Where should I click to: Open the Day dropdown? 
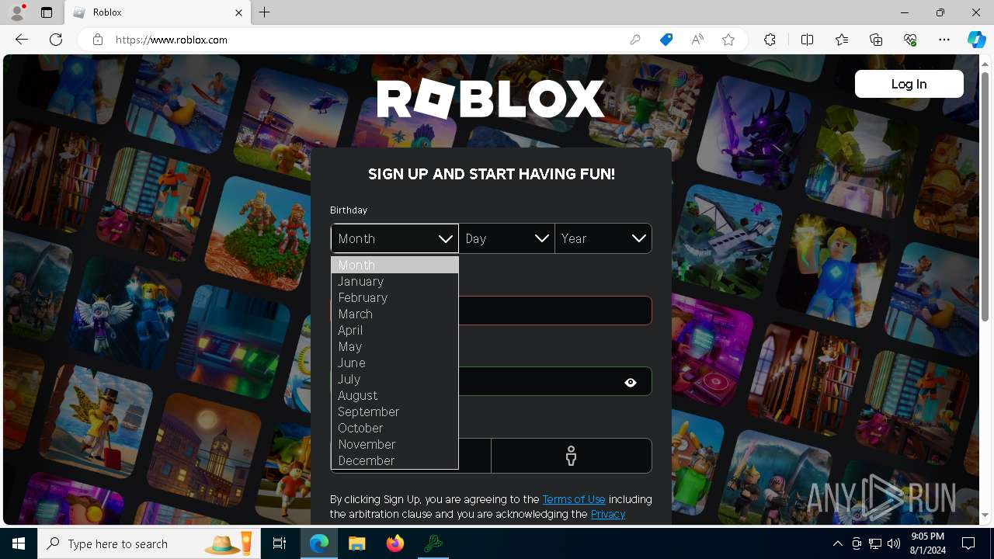pyautogui.click(x=506, y=238)
